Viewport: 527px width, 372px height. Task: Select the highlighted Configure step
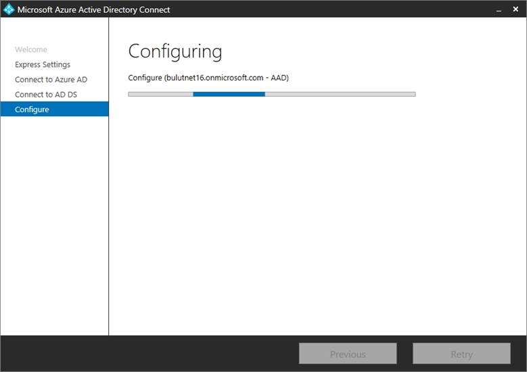click(x=54, y=109)
